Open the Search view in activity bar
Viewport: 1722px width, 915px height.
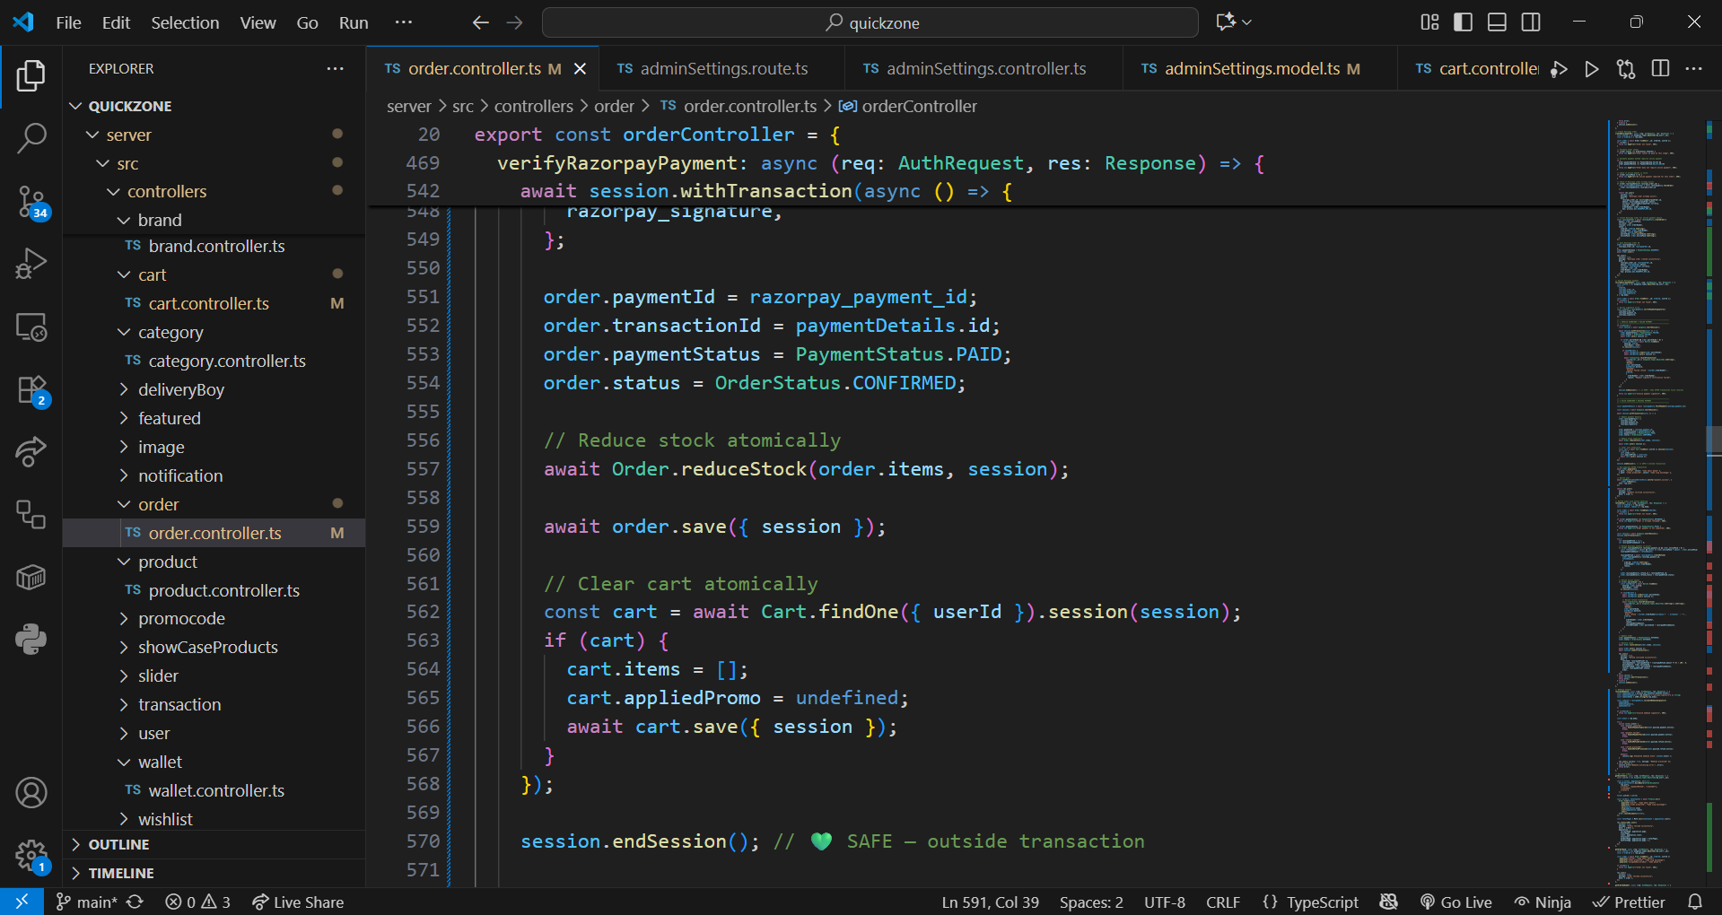click(31, 138)
